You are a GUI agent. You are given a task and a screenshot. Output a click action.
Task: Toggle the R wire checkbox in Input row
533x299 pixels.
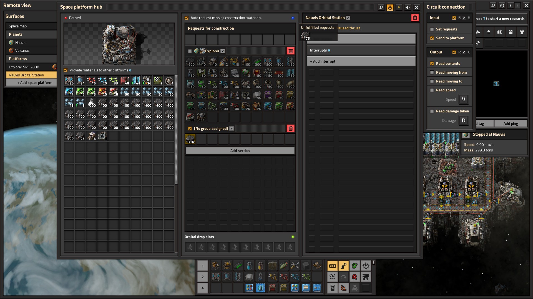click(x=454, y=18)
